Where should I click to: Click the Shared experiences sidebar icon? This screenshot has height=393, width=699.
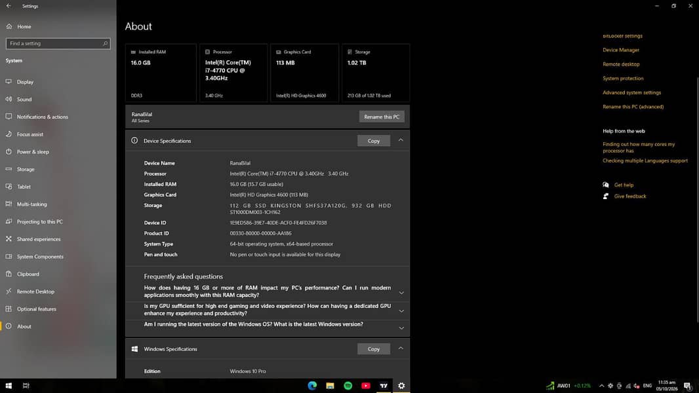pos(9,239)
